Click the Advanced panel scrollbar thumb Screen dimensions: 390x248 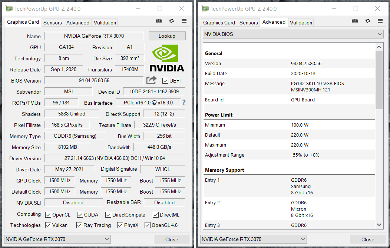coord(379,80)
